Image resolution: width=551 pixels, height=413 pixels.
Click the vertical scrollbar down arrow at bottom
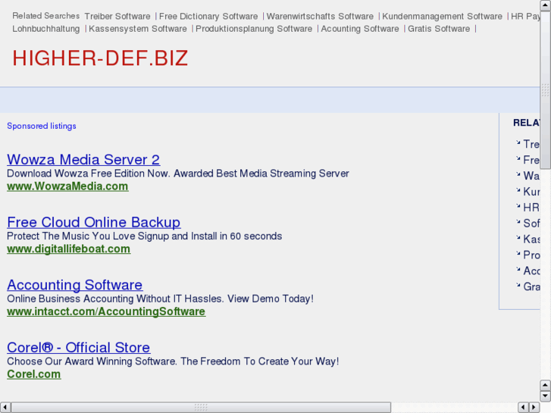546,396
